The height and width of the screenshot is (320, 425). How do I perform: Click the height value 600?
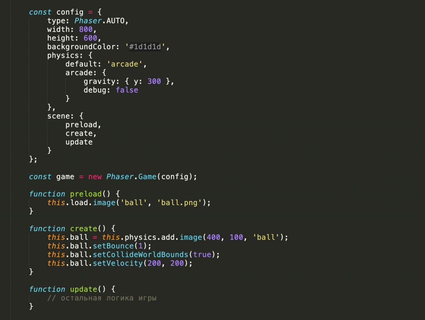(90, 38)
